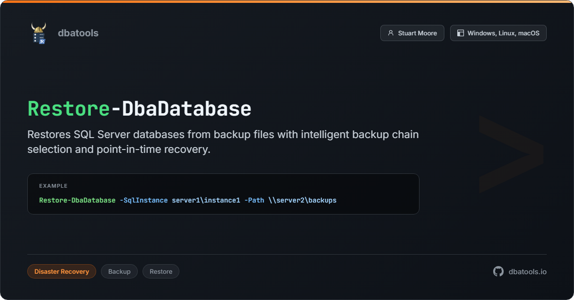Click the -Path parameter in the example
The image size is (574, 300).
coord(254,200)
